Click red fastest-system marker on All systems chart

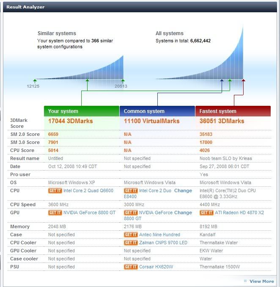pyautogui.click(x=243, y=80)
